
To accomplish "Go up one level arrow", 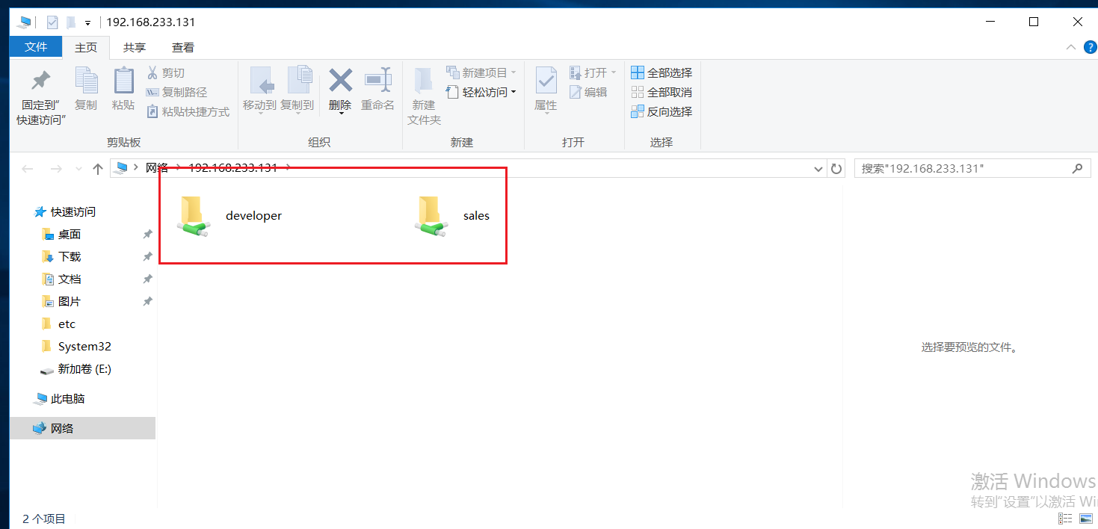I will [97, 169].
